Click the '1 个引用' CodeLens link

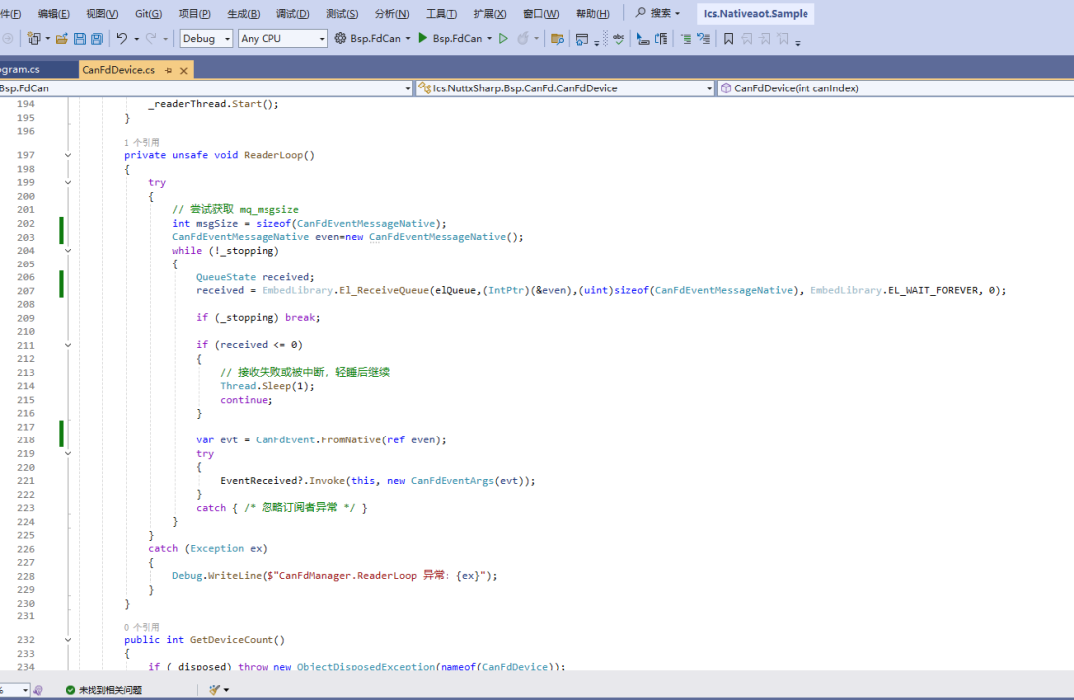coord(142,142)
